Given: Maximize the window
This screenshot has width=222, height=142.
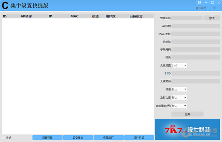Looking at the screenshot, I should point(212,3).
